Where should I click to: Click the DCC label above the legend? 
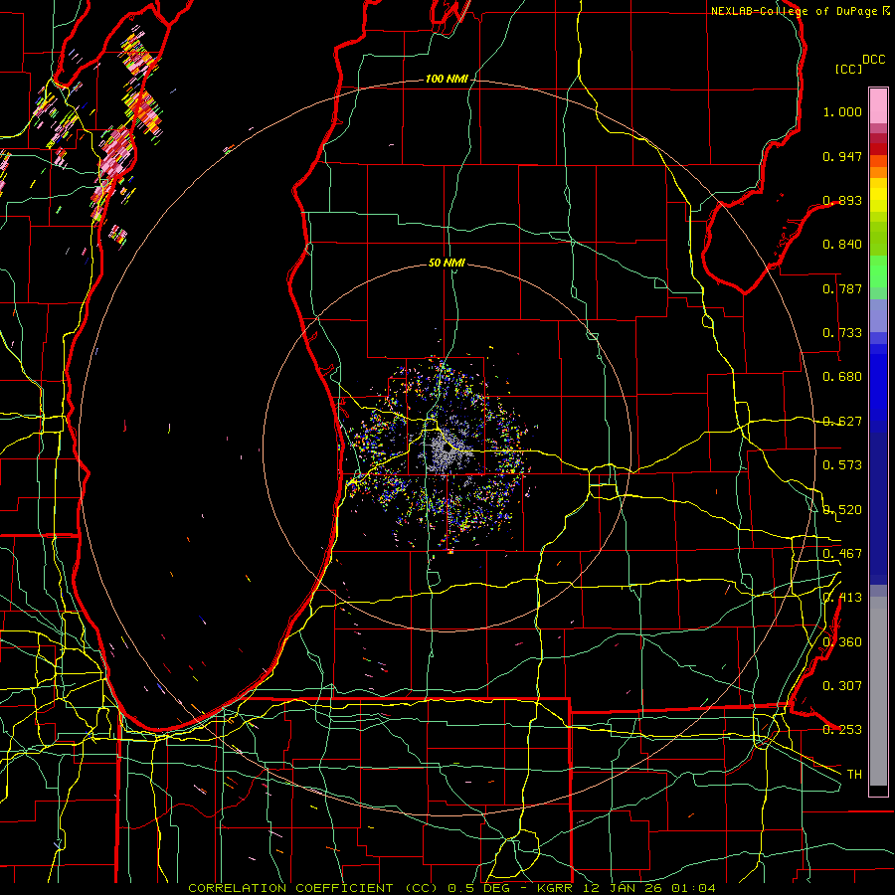click(873, 60)
